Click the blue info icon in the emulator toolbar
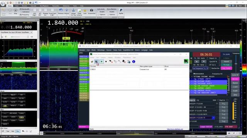 click(134, 62)
